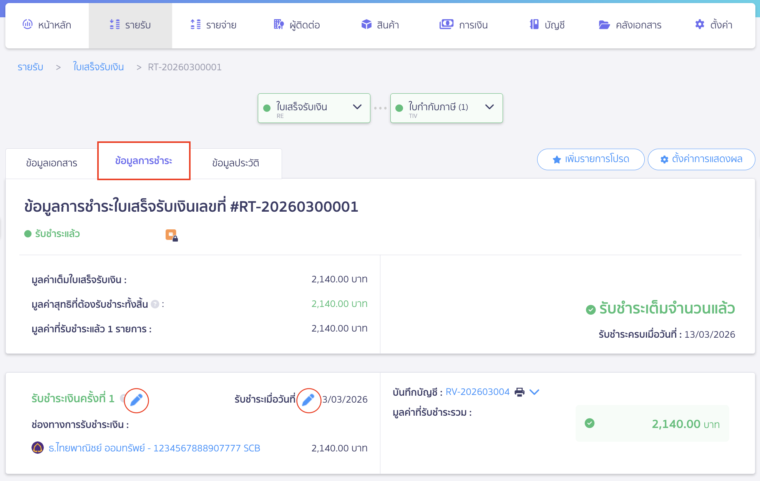
Task: Click the printer icon beside RV-202603004
Action: (519, 392)
